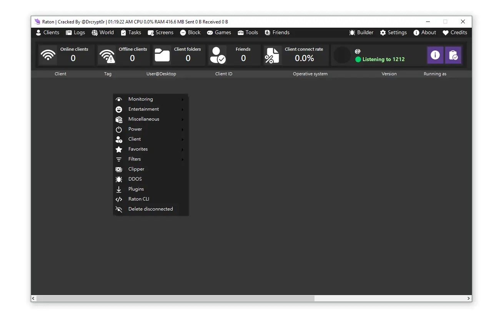Viewport: 501px width, 322px height.
Task: Expand the Monitoring submenu arrow
Action: point(183,100)
